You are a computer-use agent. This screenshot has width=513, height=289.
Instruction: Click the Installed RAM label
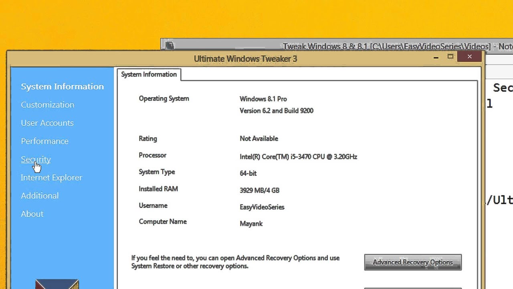158,189
